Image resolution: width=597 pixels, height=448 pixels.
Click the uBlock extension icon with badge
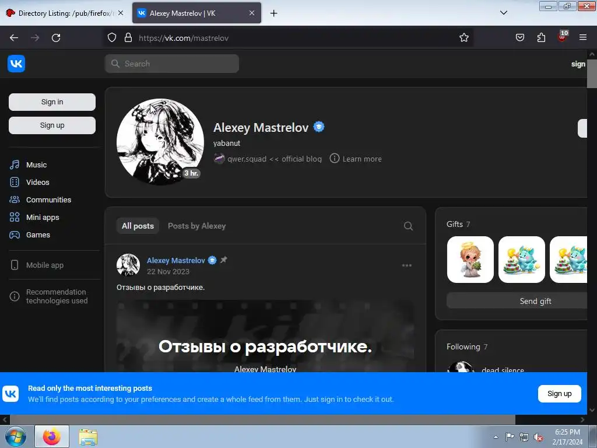[x=563, y=37]
